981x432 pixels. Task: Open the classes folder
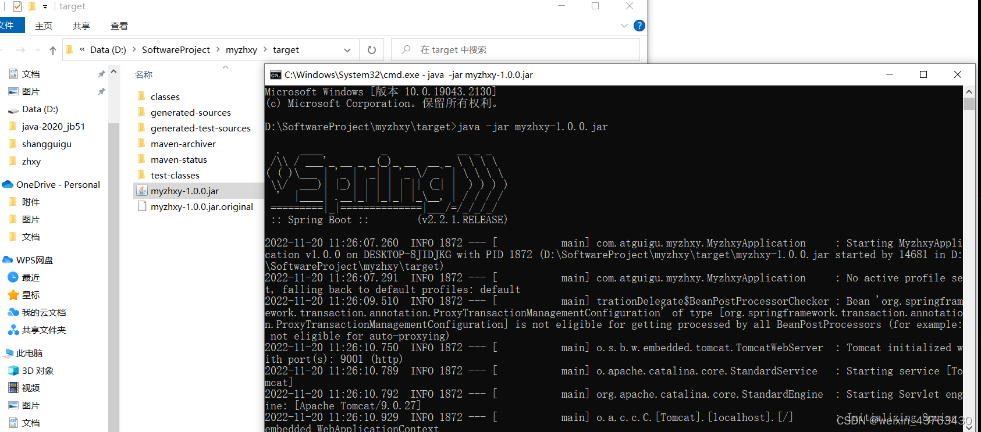(165, 97)
